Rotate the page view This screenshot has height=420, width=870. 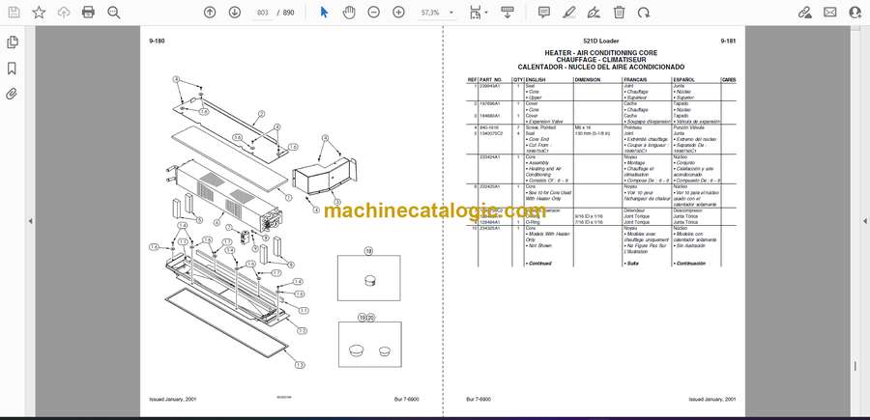coord(644,13)
